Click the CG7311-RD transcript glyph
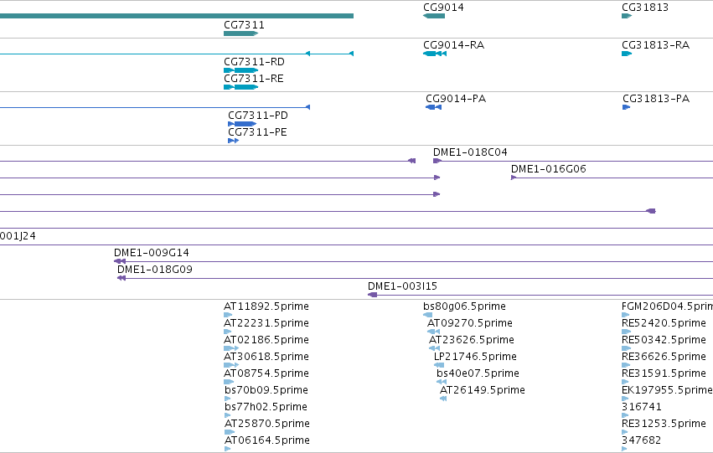The image size is (713, 453). click(x=241, y=70)
